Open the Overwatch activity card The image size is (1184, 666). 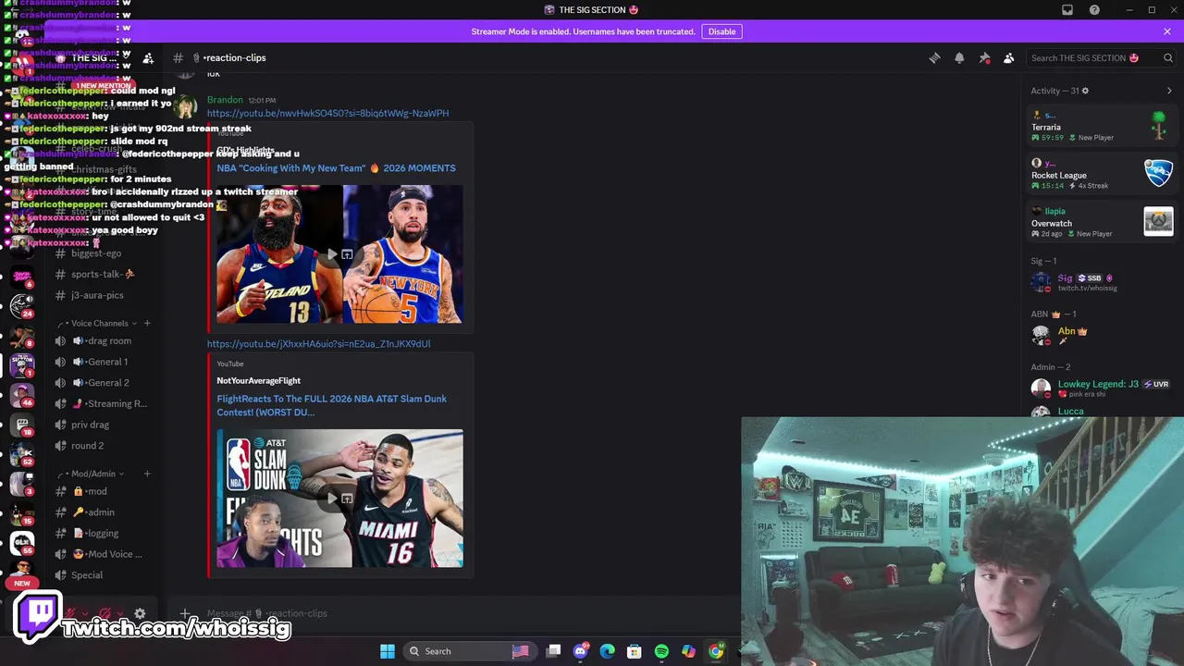[x=1103, y=222]
